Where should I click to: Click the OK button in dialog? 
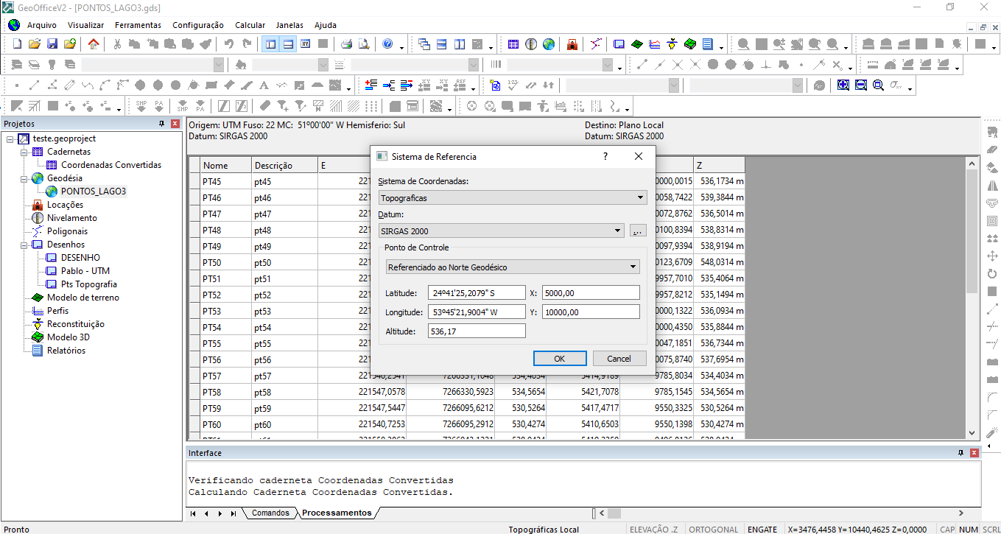(559, 359)
